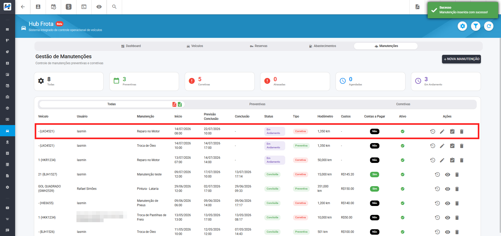Screen dimensions: 501x236
Task: View details of Pintura - Lataria row
Action: coord(448,189)
